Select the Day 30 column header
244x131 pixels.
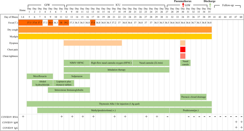(x=183, y=10)
